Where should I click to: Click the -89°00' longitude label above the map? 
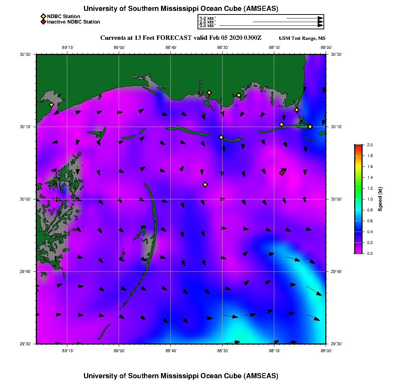pos(119,47)
